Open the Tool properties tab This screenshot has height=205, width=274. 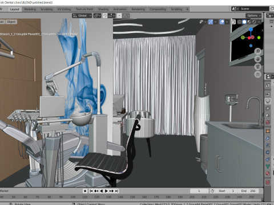tap(268, 85)
